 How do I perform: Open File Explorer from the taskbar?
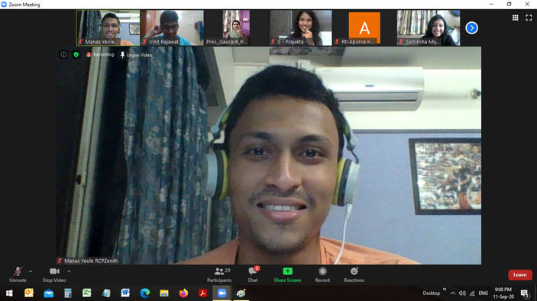click(x=164, y=293)
